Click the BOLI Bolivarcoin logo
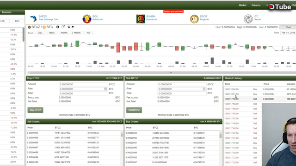 click(x=87, y=19)
